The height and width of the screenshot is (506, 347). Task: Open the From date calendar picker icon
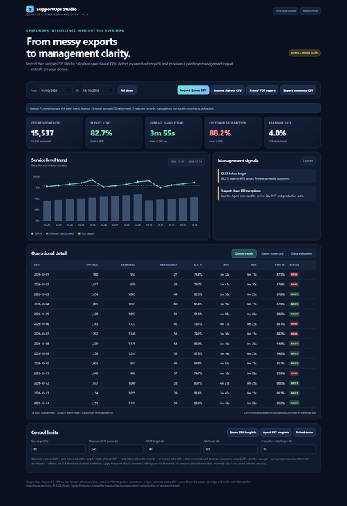point(69,90)
